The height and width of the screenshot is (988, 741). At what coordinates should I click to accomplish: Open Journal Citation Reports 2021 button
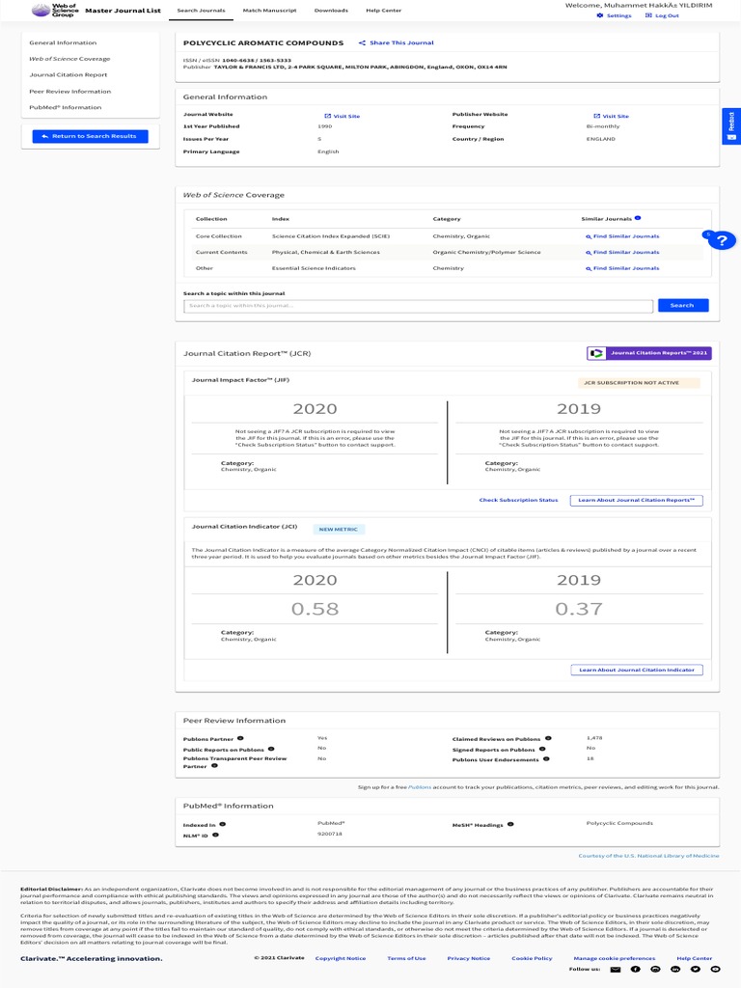[x=649, y=353]
